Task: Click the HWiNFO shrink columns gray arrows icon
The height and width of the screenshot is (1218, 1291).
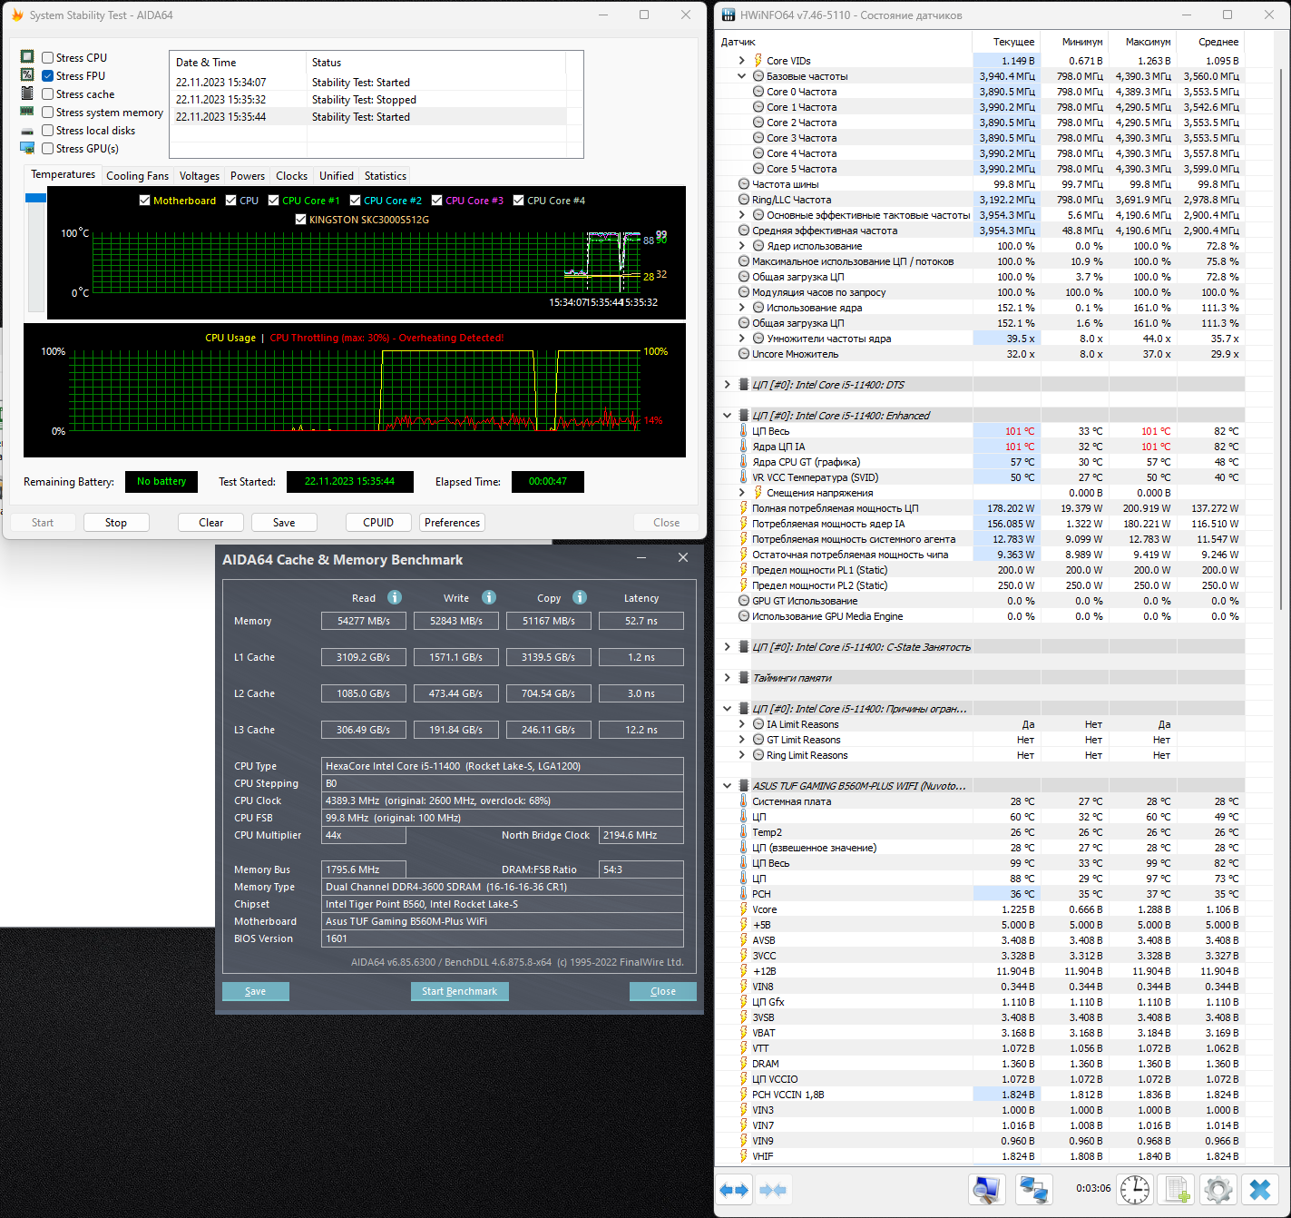Action: 773,1189
